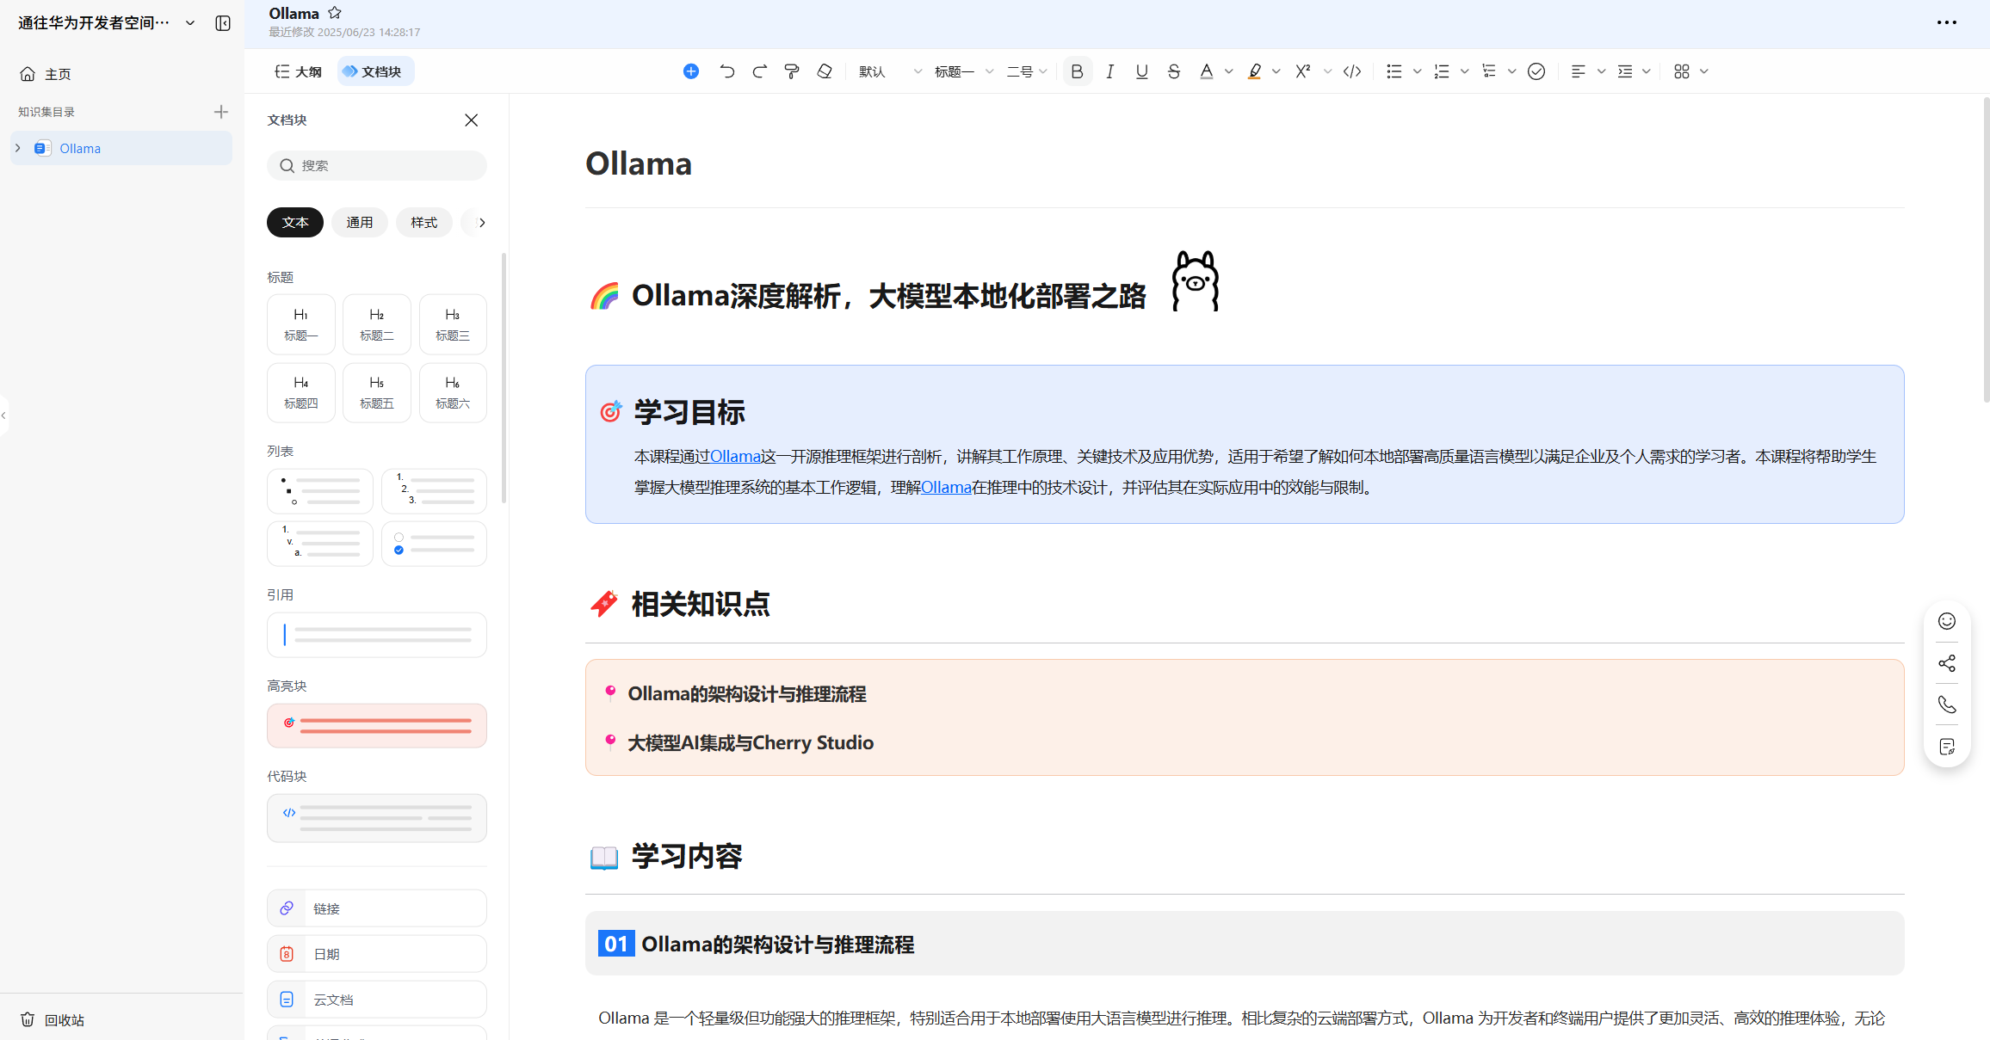Open font color dropdown arrow
This screenshot has width=1990, height=1040.
(1228, 71)
